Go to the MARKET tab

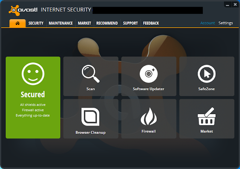pos(84,23)
